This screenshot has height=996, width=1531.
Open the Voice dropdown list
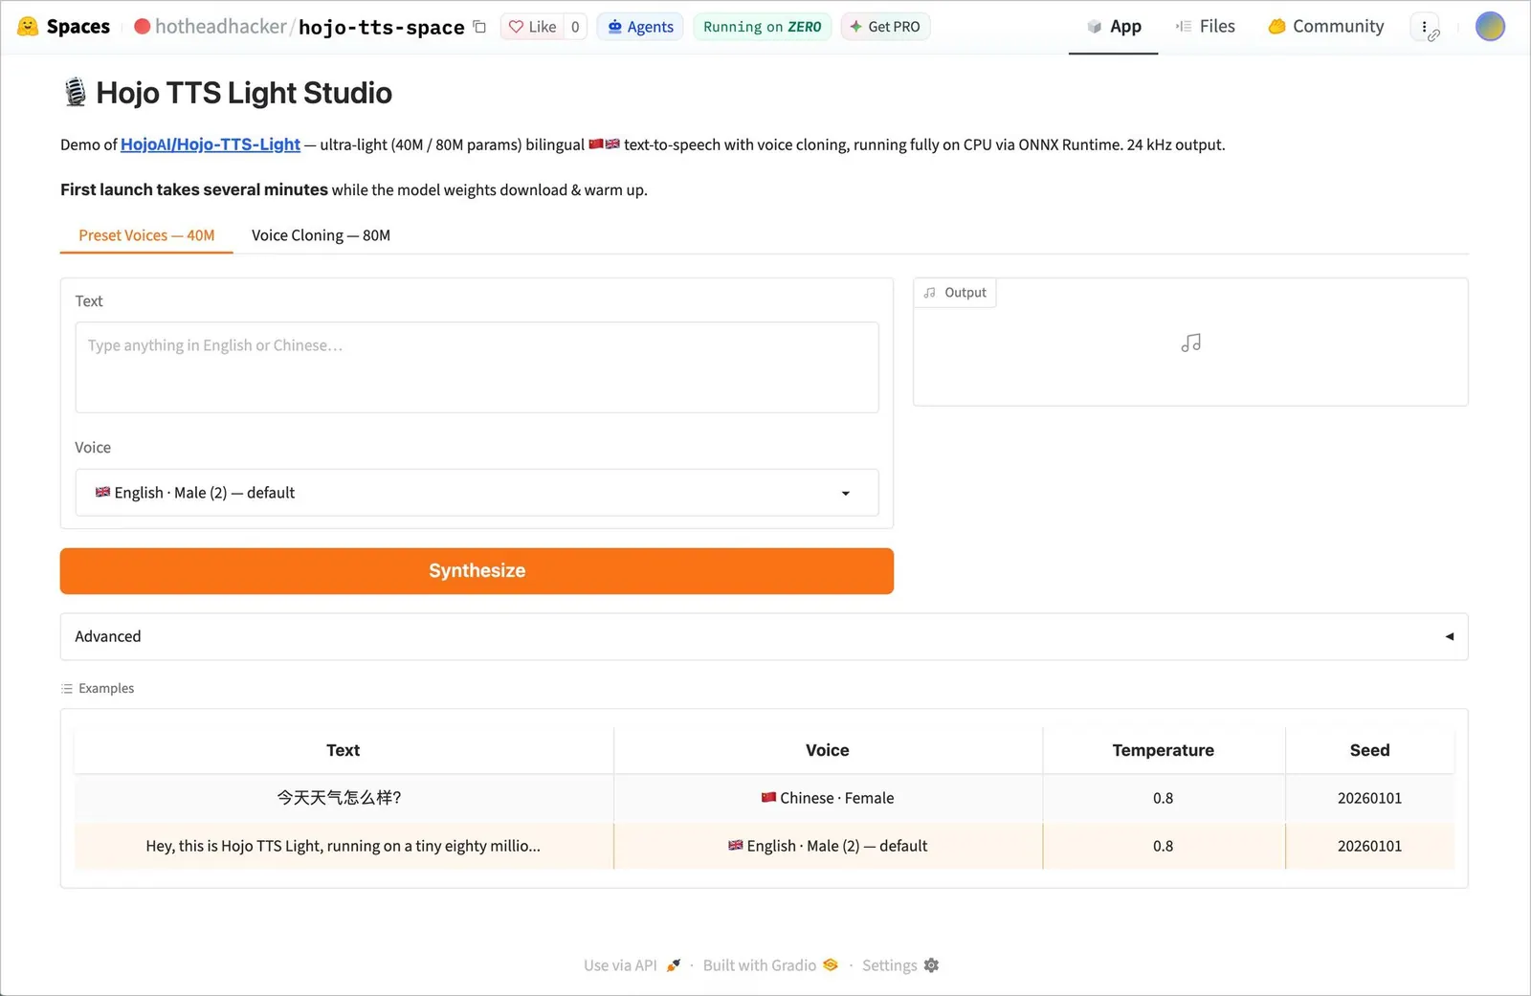pyautogui.click(x=477, y=493)
